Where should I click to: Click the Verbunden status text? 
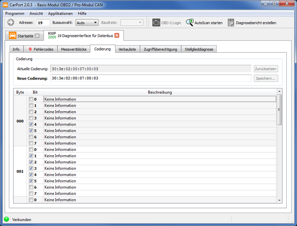22,220
